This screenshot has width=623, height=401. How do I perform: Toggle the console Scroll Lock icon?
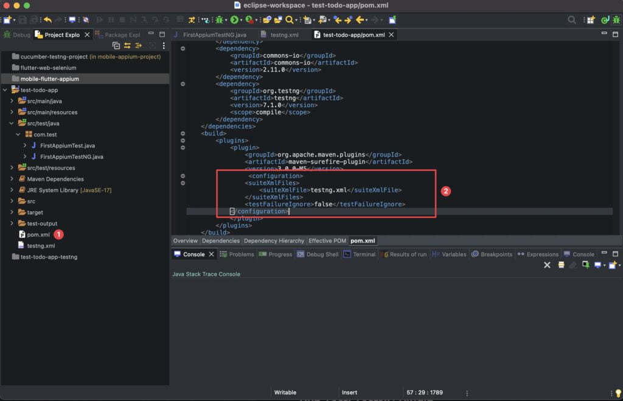561,265
